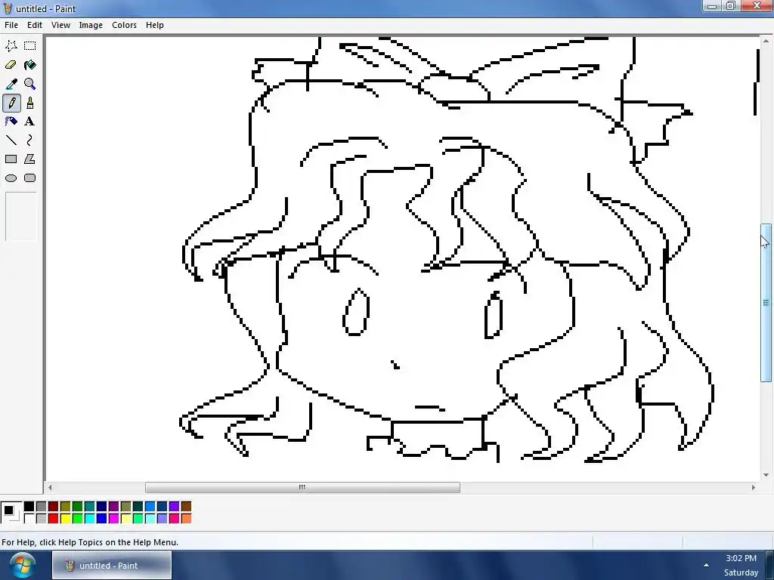Select the Magnifier tool
Screen dimensions: 774x580
[x=30, y=84]
